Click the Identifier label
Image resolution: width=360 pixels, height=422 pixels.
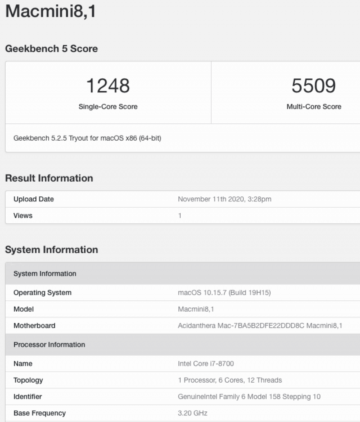click(28, 397)
